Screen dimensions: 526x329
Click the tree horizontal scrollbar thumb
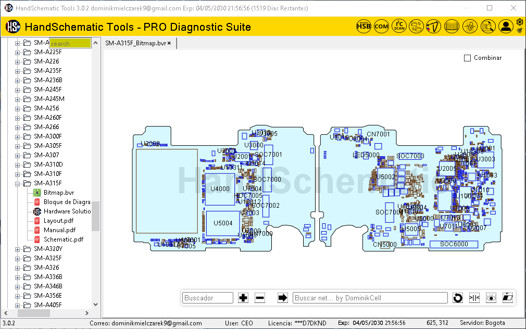34,313
